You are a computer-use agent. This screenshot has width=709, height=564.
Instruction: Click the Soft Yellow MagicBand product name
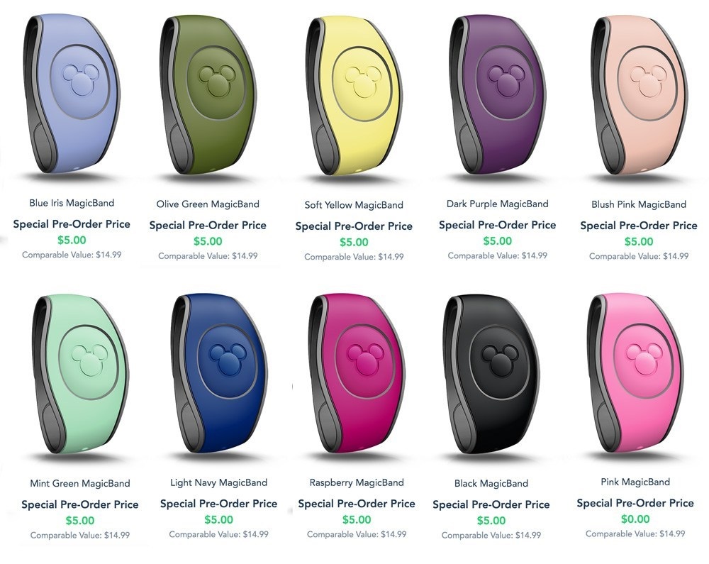354,205
